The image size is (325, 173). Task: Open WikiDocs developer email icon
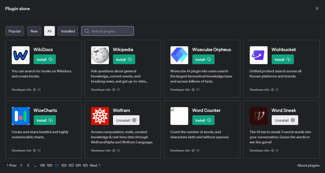pos(39,90)
